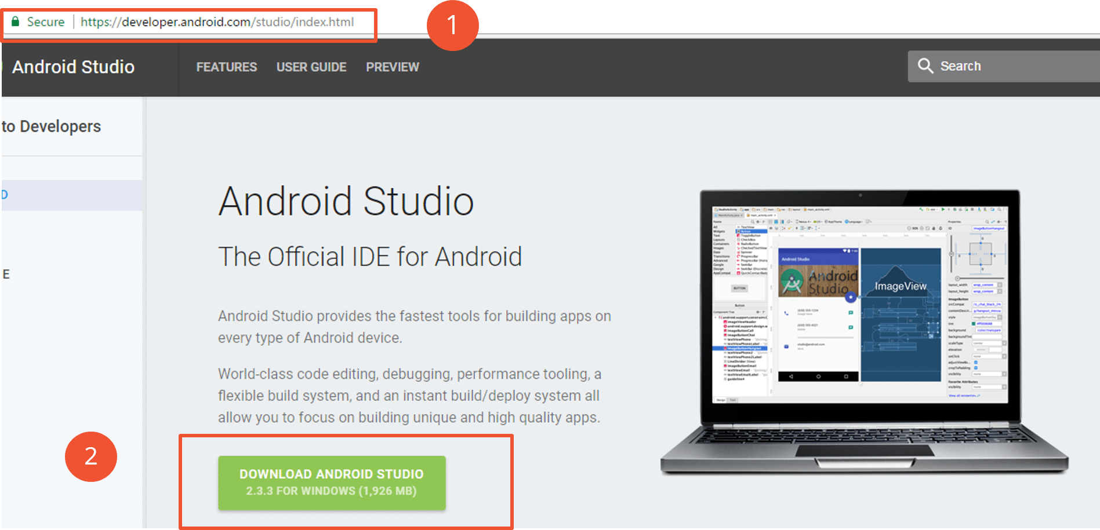
Task: Select the highlighted sidebar item
Action: [x=71, y=195]
